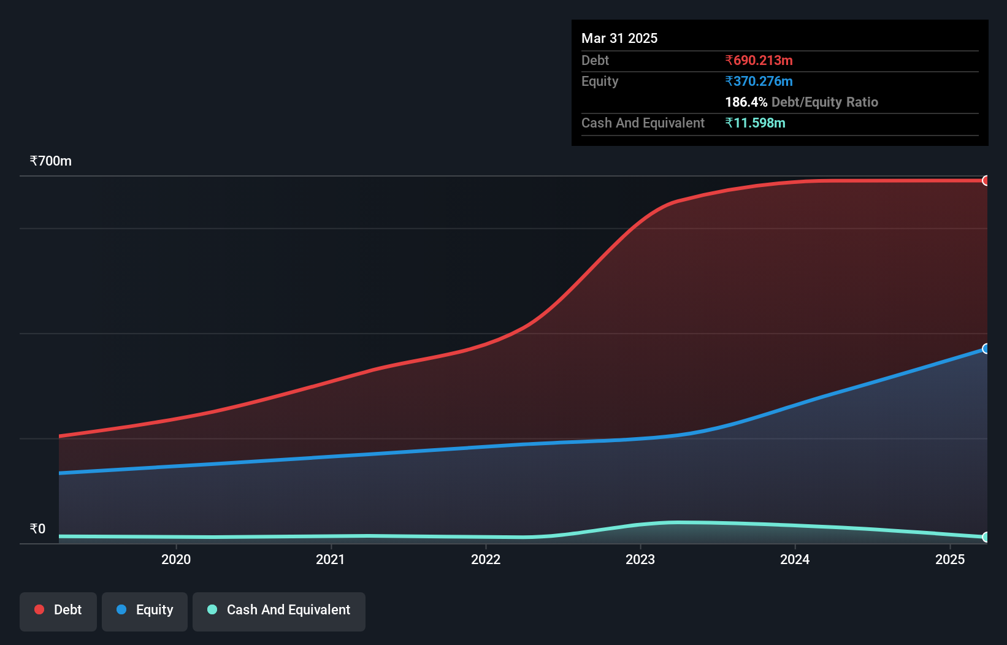Screen dimensions: 1007x645
Task: Select the 2023 axis label
Action: click(640, 559)
